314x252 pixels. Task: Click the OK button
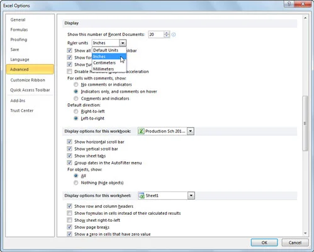tap(264, 243)
